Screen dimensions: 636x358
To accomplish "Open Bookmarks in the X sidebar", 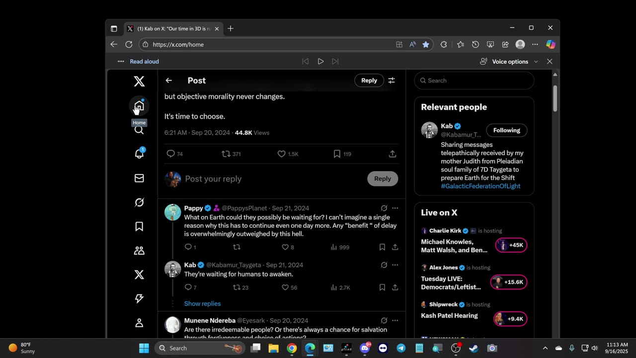I will point(139,226).
